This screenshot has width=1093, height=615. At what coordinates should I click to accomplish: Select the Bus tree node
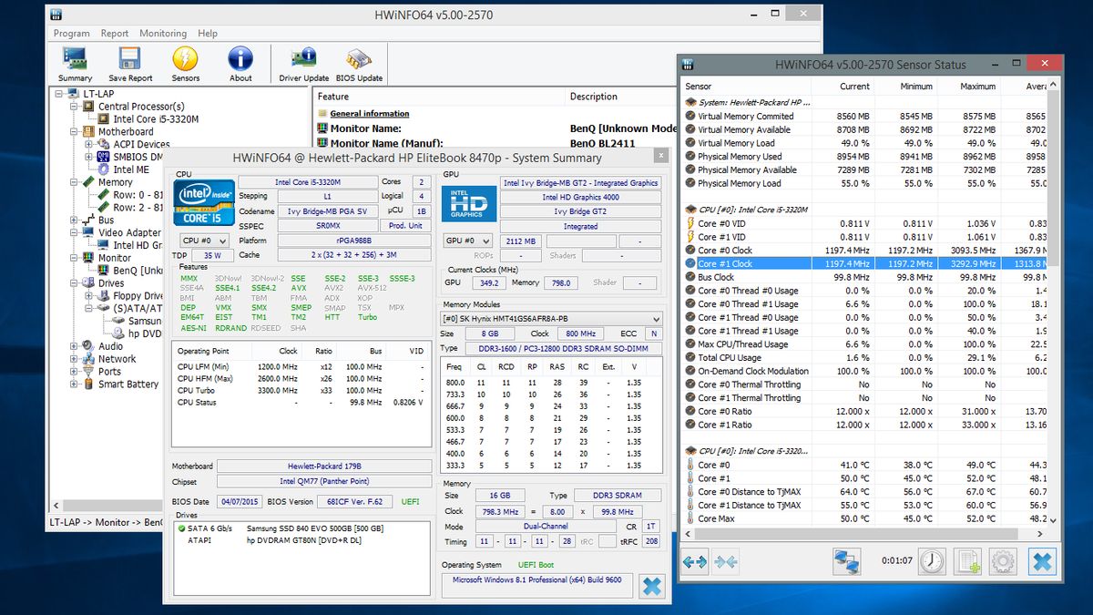[107, 220]
